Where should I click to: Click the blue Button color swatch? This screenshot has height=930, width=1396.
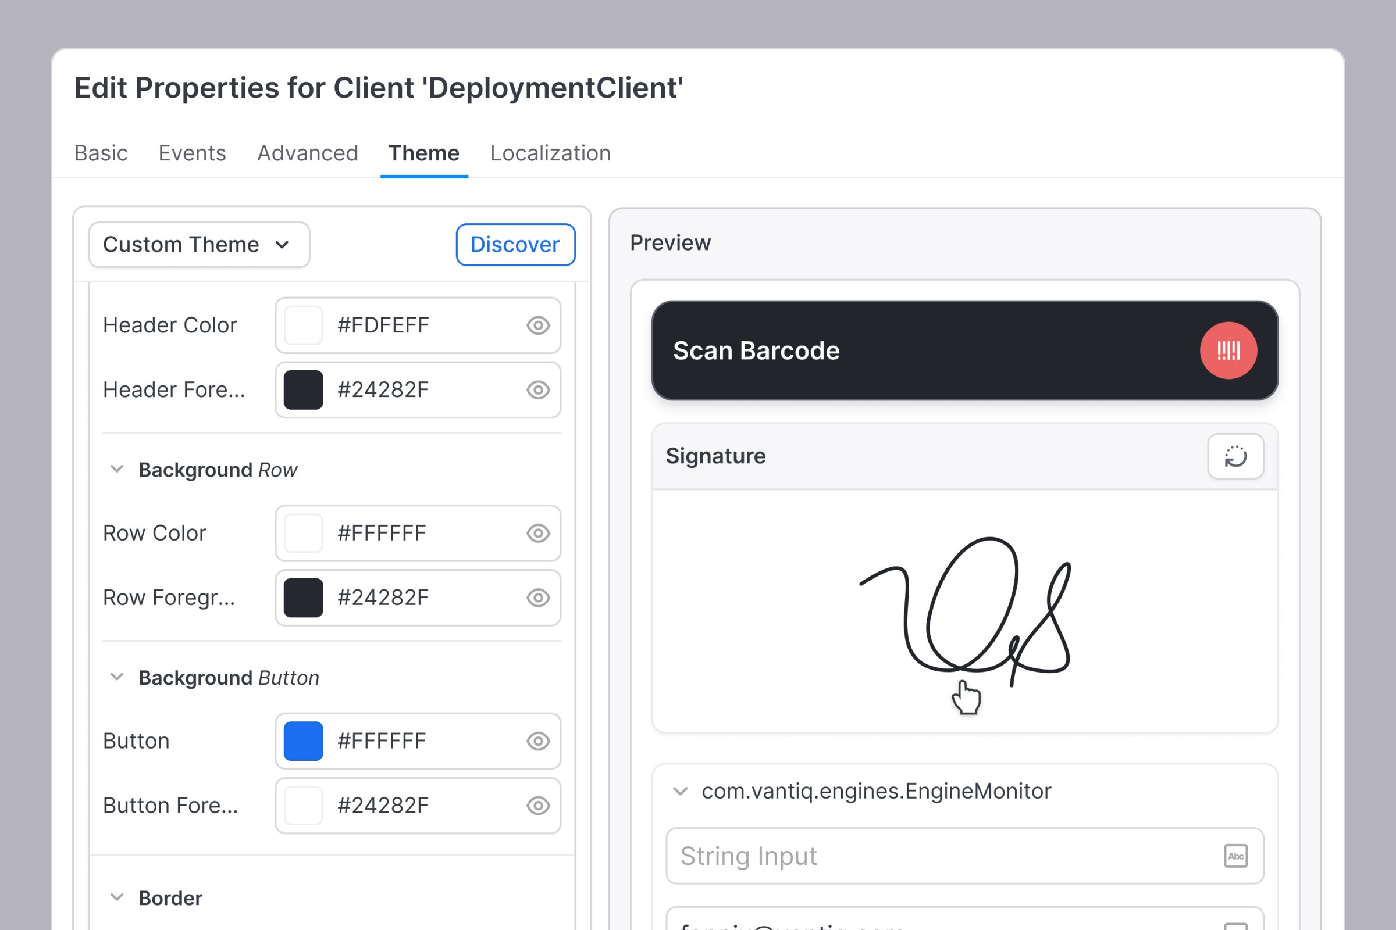coord(303,741)
